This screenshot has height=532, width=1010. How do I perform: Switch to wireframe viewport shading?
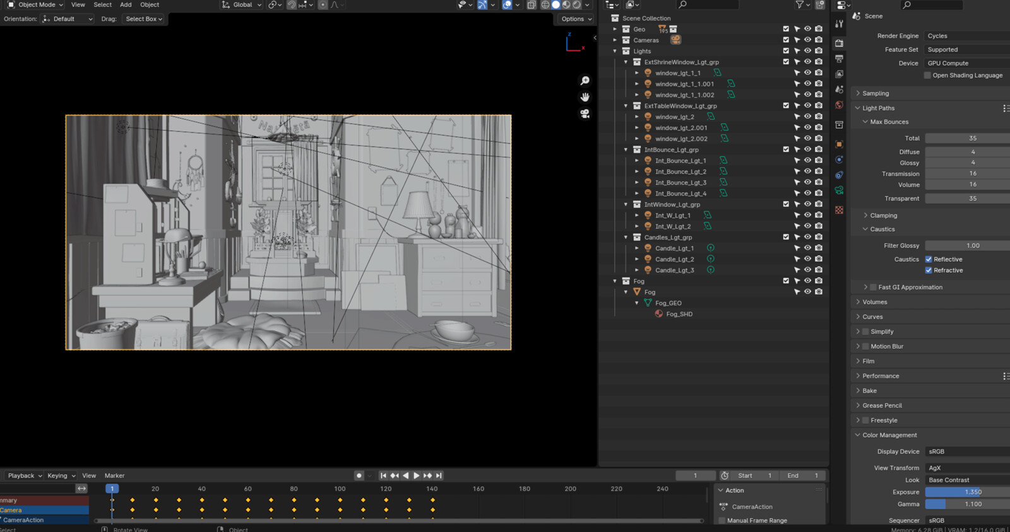[x=545, y=4]
